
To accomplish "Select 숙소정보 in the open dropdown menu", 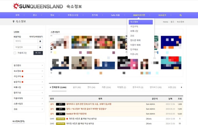I will (141, 22).
